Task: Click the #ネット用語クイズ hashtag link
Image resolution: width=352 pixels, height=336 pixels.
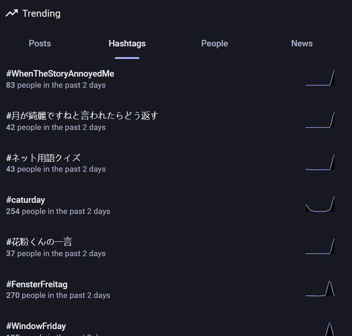Action: click(44, 158)
